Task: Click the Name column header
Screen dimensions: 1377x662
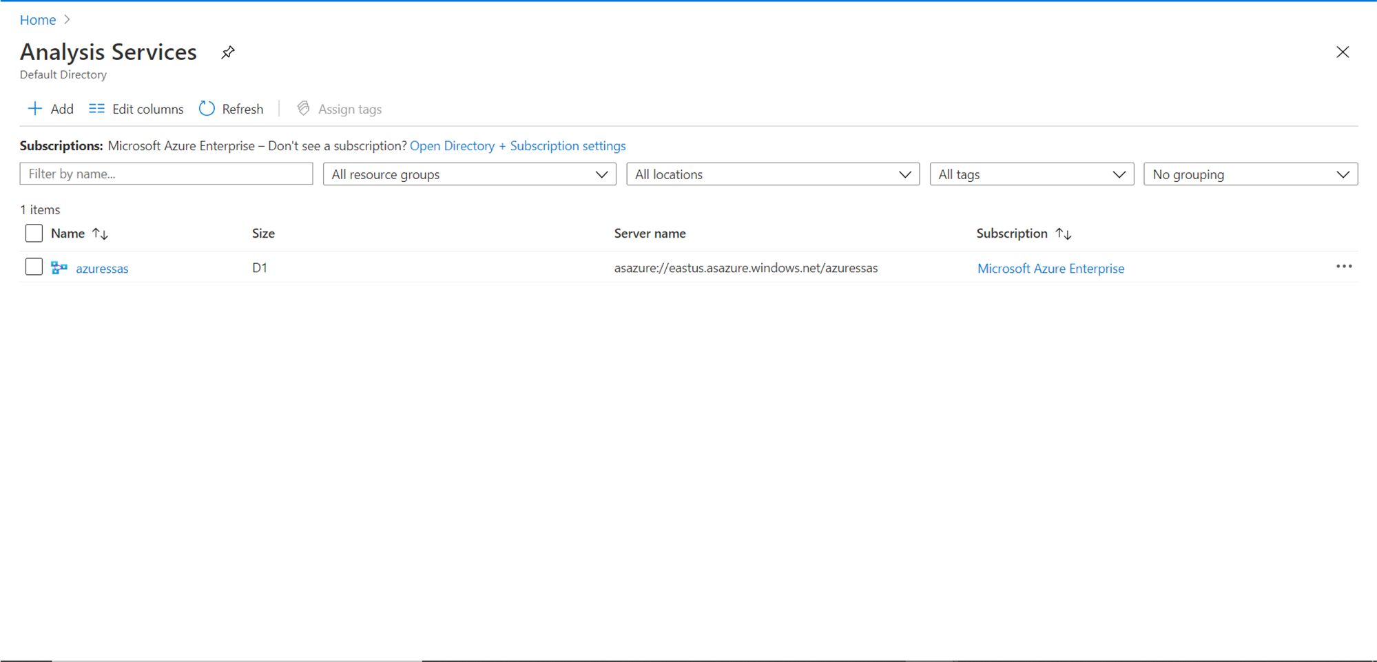Action: coord(68,234)
